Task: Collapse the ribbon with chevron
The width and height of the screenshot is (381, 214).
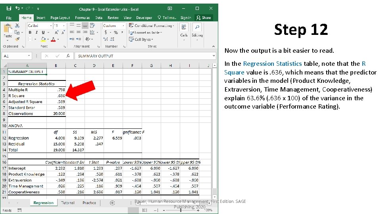Action: [214, 46]
